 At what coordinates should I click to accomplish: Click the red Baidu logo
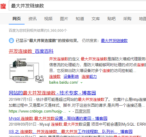point(3,6)
